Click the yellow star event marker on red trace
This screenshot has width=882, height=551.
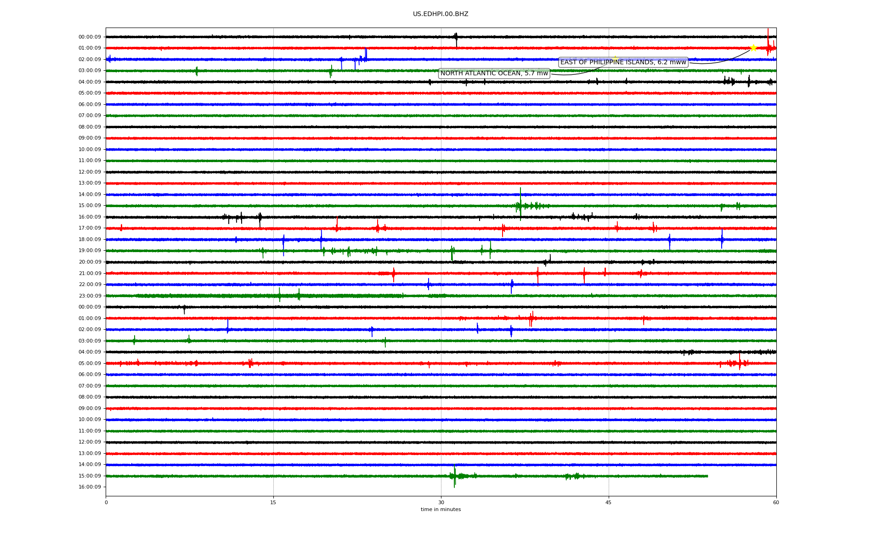coord(753,48)
